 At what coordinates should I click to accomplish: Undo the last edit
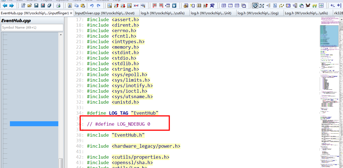click(92, 5)
